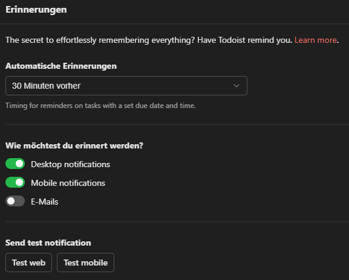
Task: Click the Erinnerungen page heading
Action: tap(36, 10)
